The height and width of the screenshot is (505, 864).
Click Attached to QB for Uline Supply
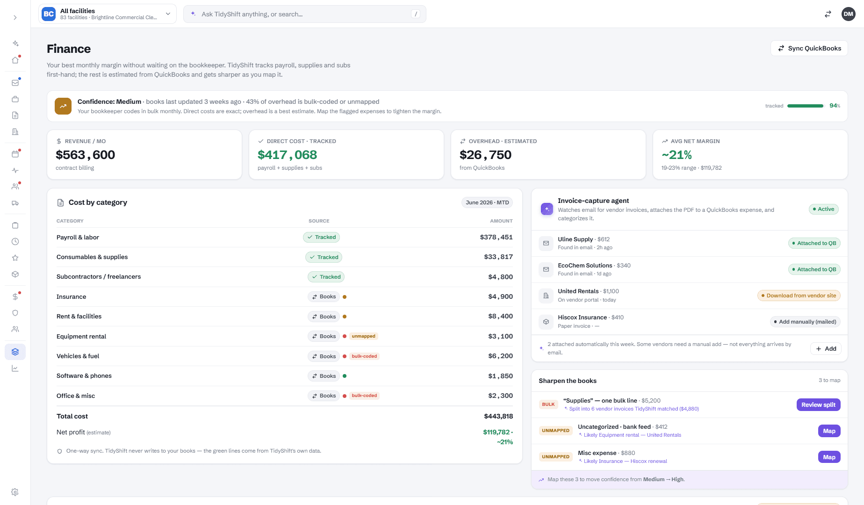pos(814,243)
